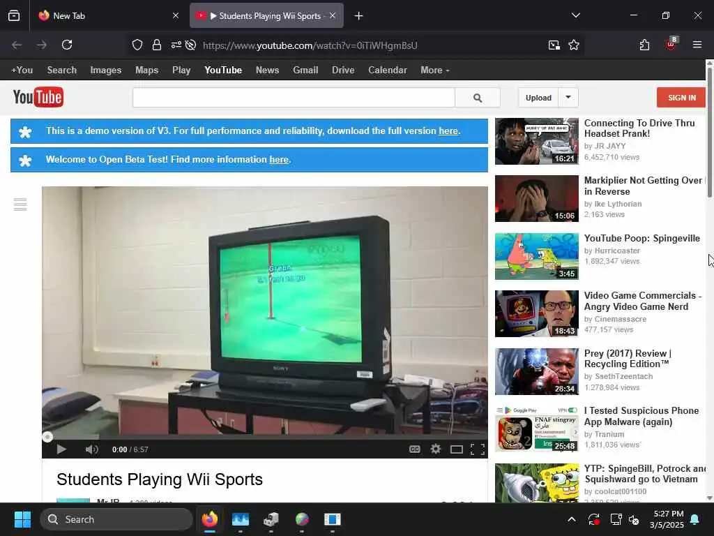Open the Firefox hamburger menu
The width and height of the screenshot is (714, 536).
click(697, 45)
